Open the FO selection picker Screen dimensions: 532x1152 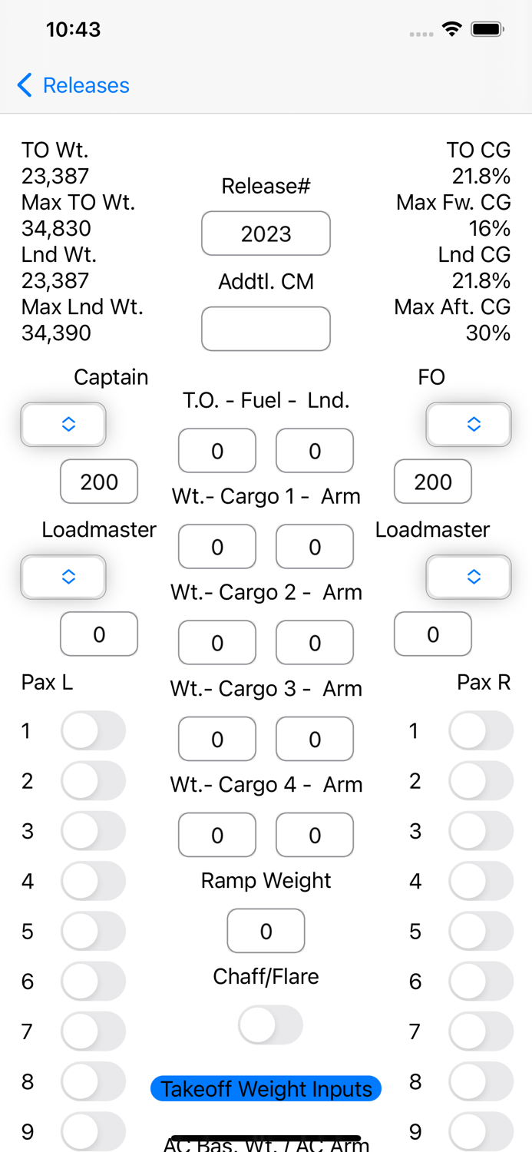point(468,424)
